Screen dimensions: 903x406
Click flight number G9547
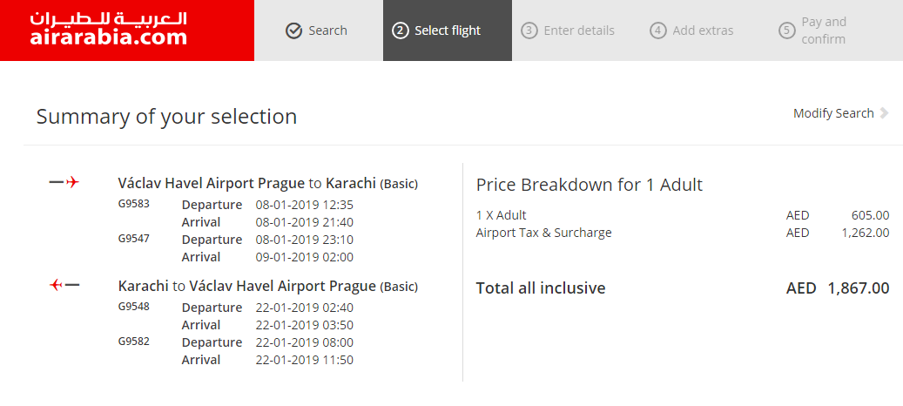[133, 238]
